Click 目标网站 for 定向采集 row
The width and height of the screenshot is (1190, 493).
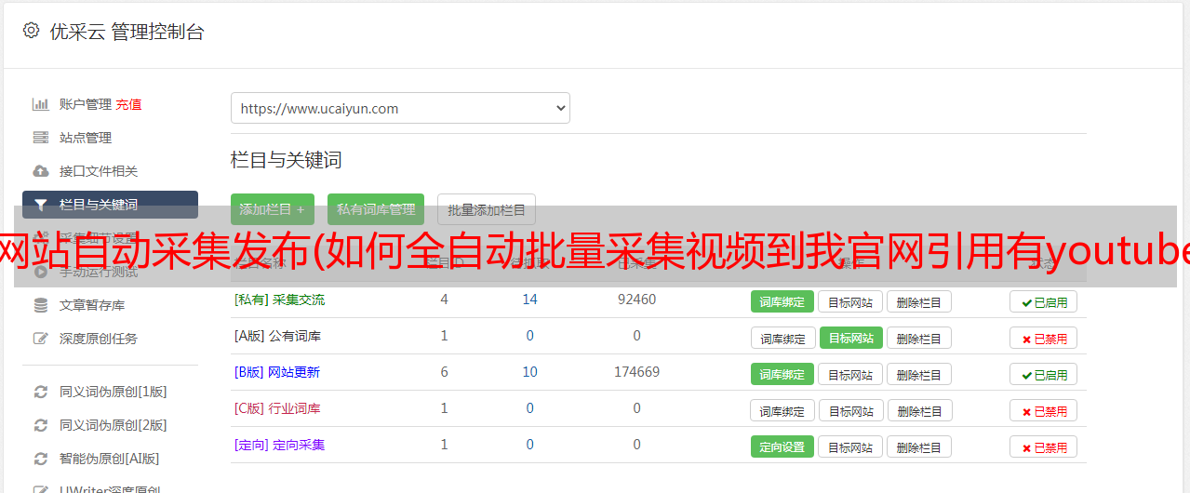click(850, 446)
